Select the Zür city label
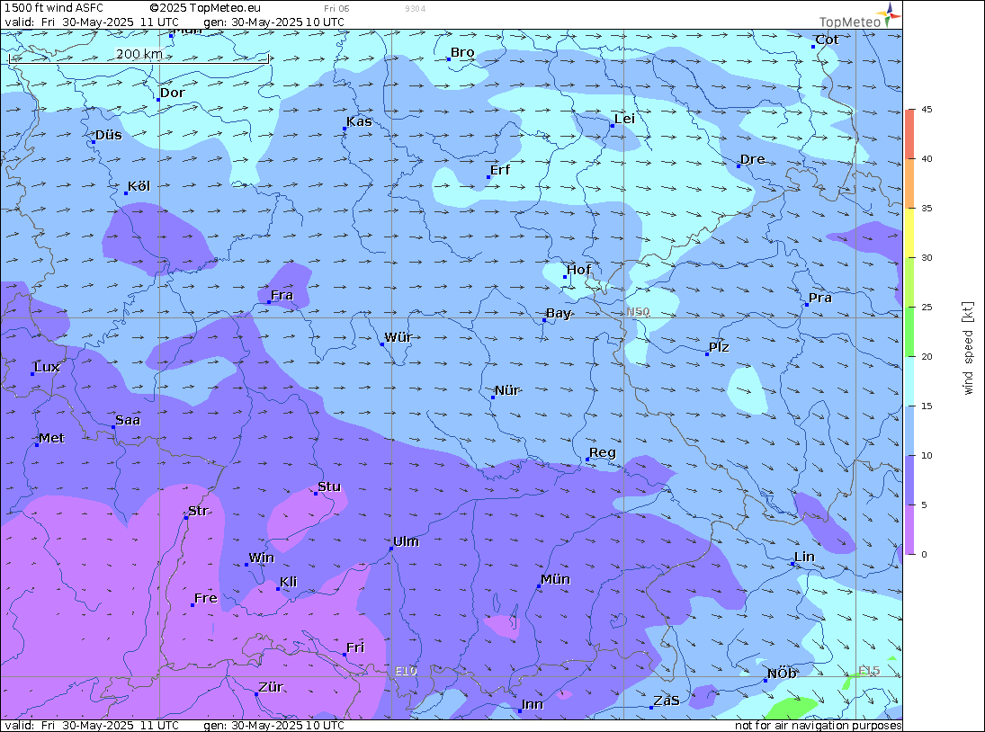The height and width of the screenshot is (732, 985). pyautogui.click(x=271, y=687)
